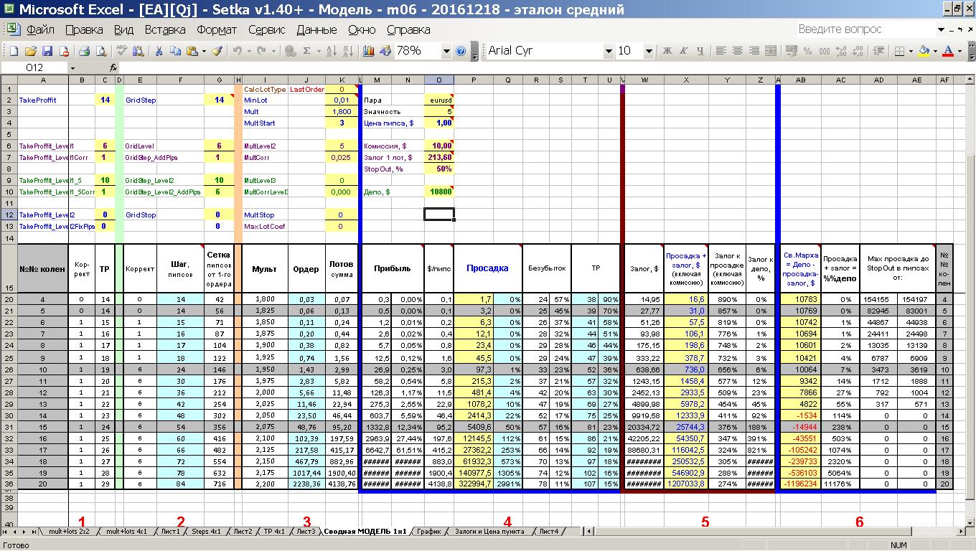Click the Print icon
This screenshot has height=551, width=976.
coord(84,51)
